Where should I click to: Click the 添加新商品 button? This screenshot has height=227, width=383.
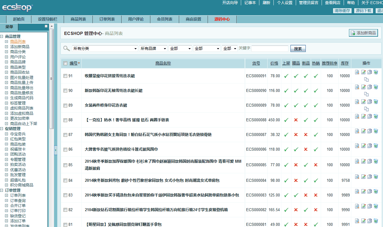(x=363, y=33)
